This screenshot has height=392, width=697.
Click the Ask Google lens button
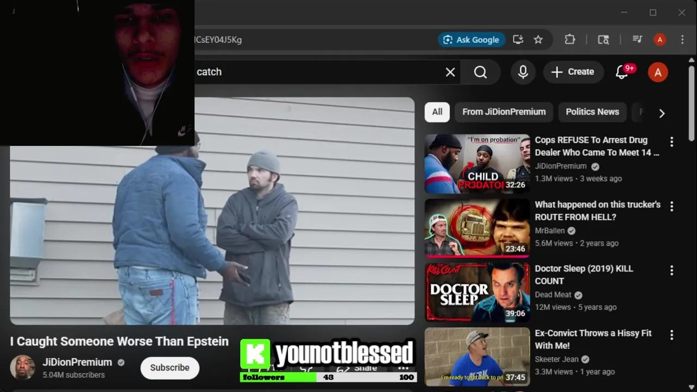472,40
